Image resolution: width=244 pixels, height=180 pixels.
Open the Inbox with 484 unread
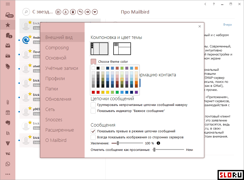pyautogui.click(x=9, y=15)
